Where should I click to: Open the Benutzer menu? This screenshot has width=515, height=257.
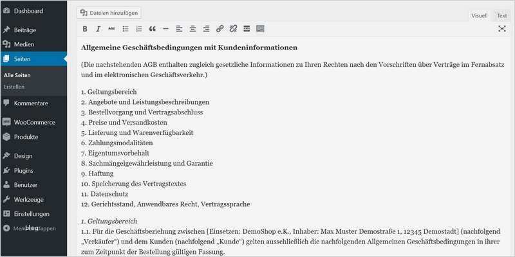tap(25, 185)
